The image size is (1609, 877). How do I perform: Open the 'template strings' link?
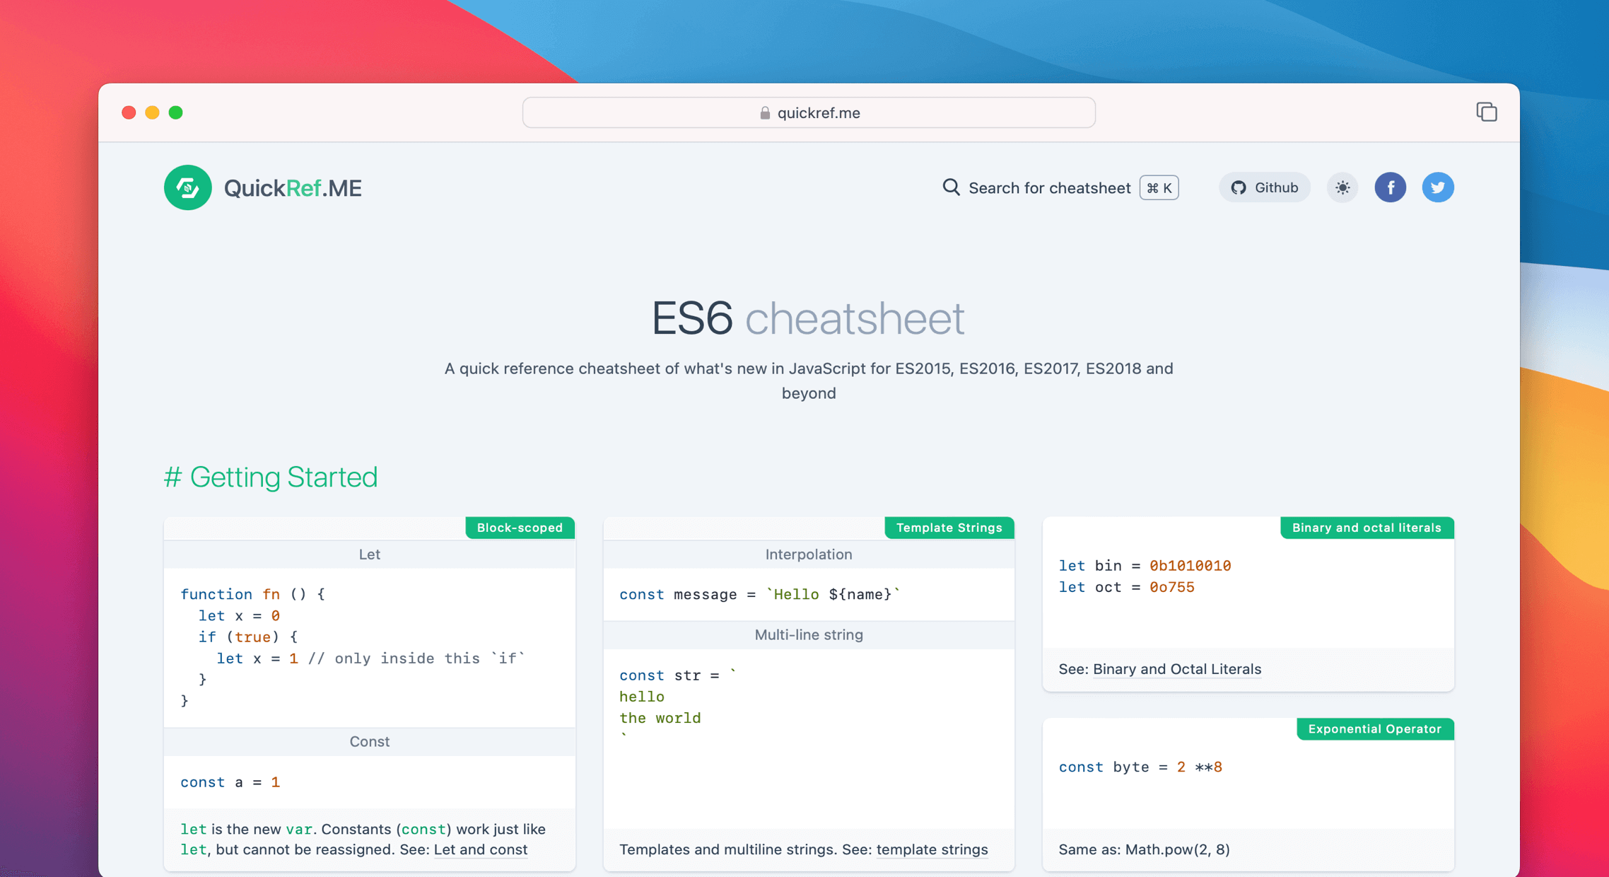click(932, 849)
